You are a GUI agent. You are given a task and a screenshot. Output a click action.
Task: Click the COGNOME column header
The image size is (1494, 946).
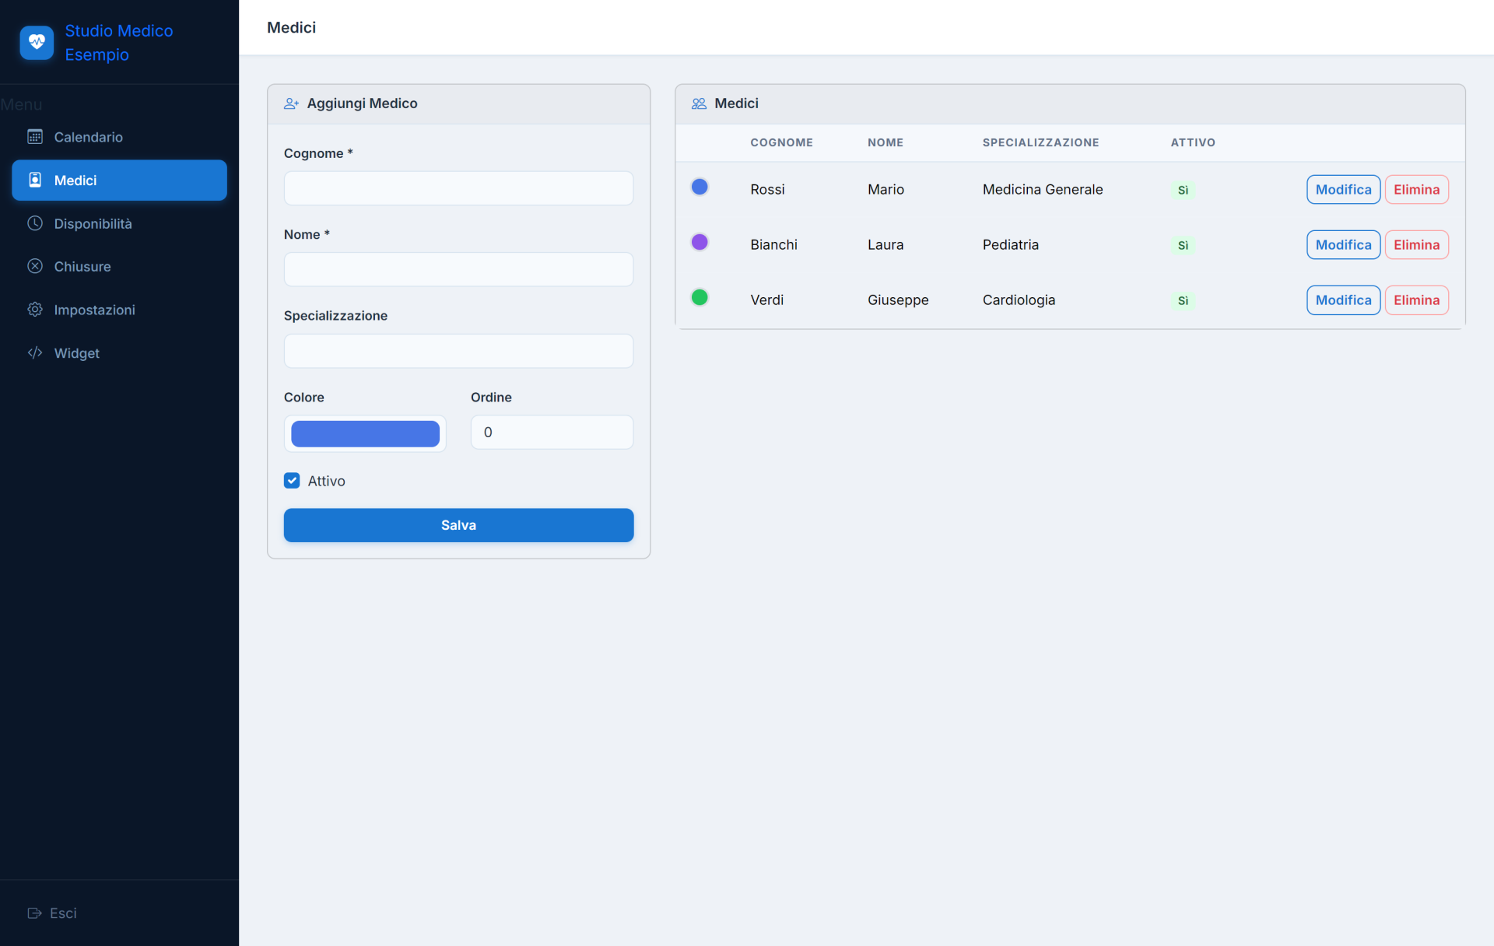781,142
